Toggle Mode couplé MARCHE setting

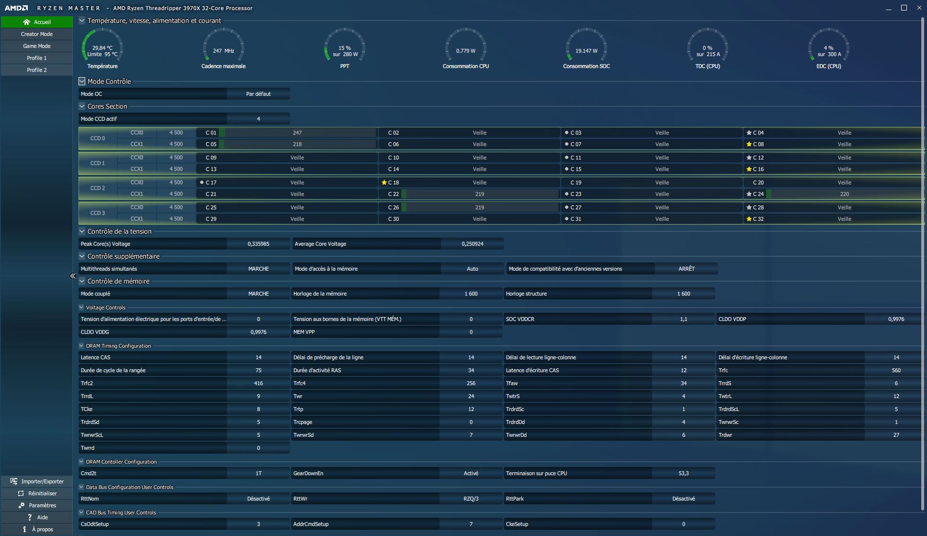258,294
